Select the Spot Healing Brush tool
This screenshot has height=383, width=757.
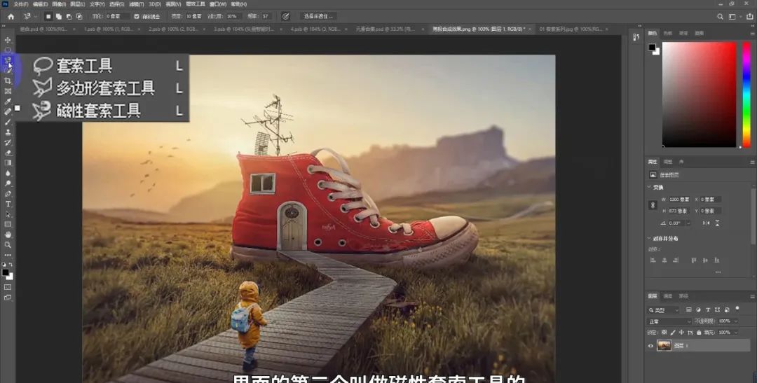pos(8,111)
